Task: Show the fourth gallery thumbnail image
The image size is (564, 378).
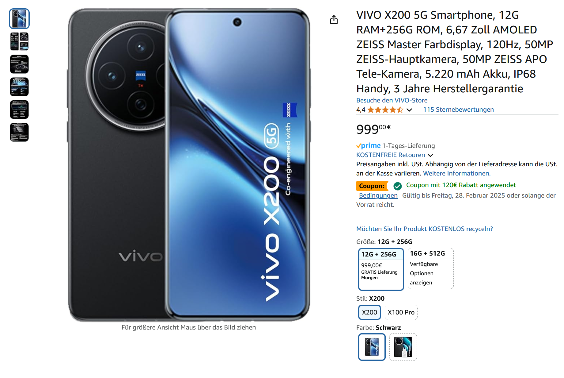Action: pyautogui.click(x=19, y=87)
